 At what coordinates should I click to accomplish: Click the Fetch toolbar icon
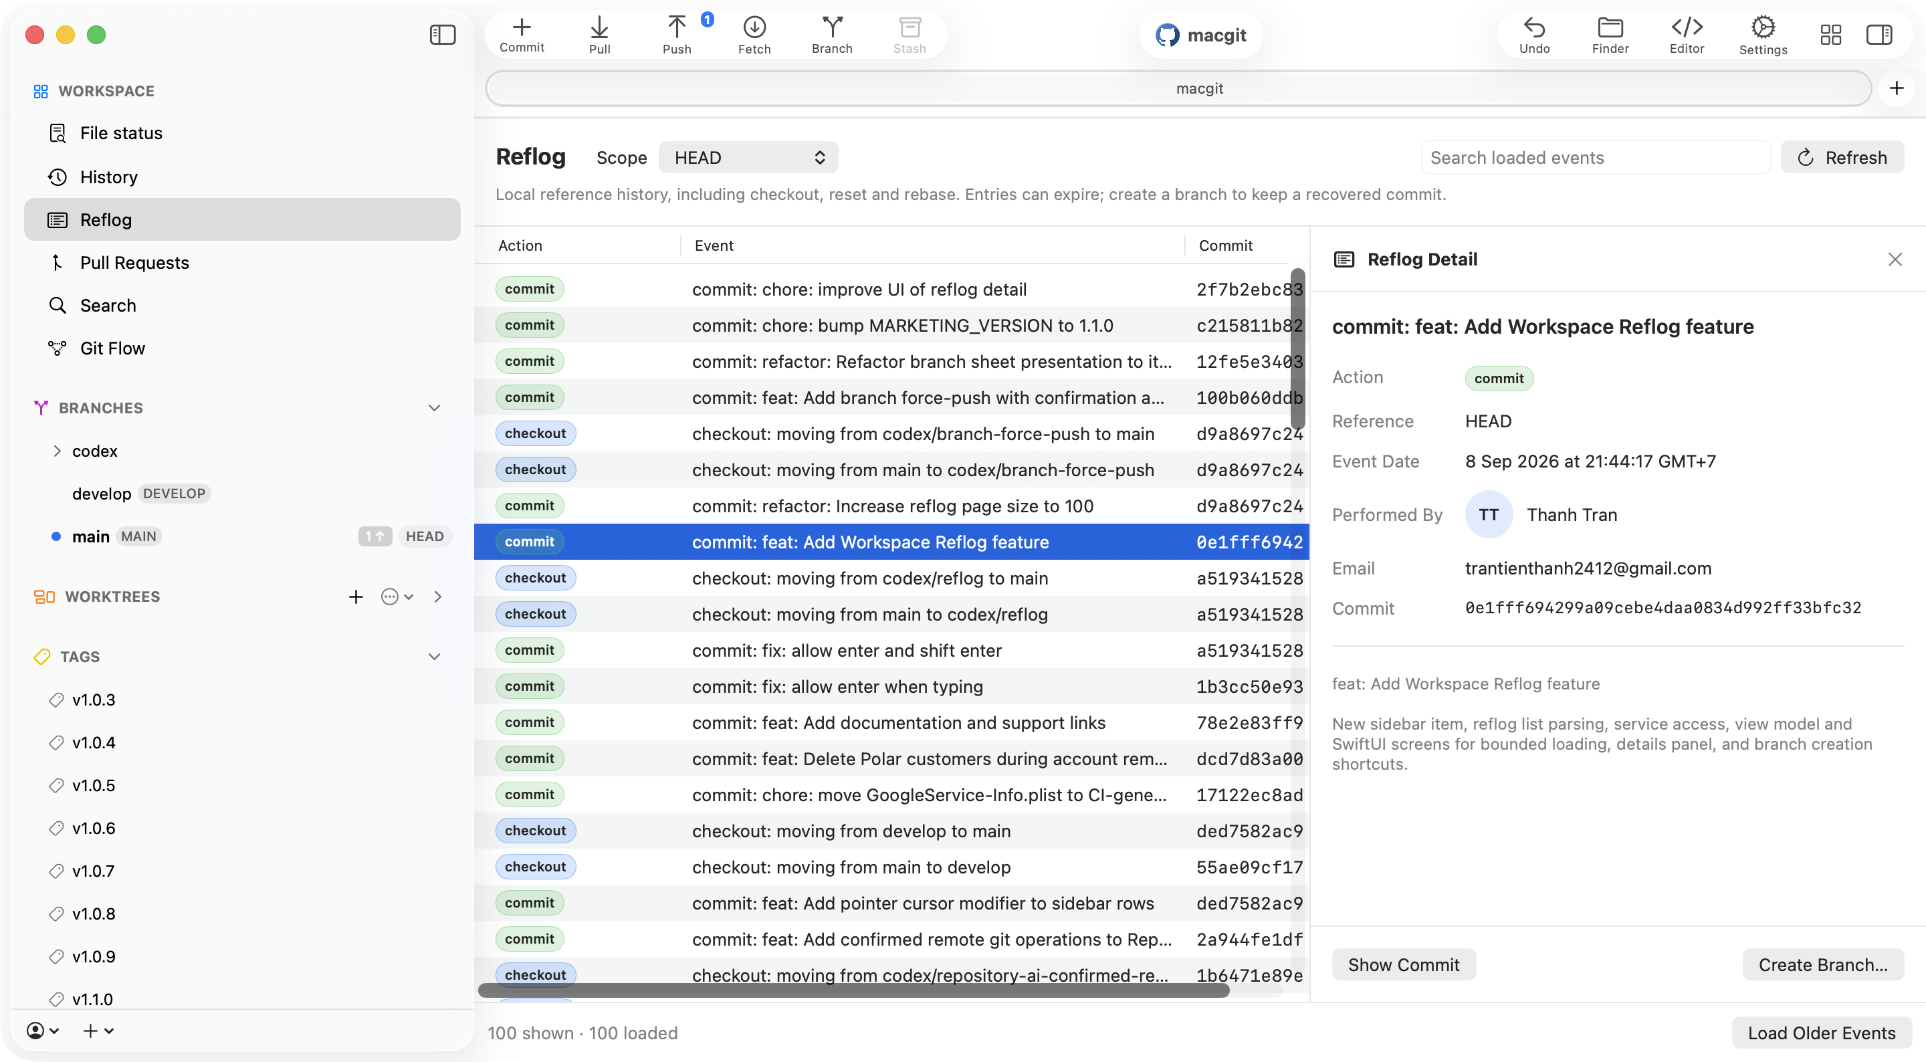pyautogui.click(x=754, y=35)
